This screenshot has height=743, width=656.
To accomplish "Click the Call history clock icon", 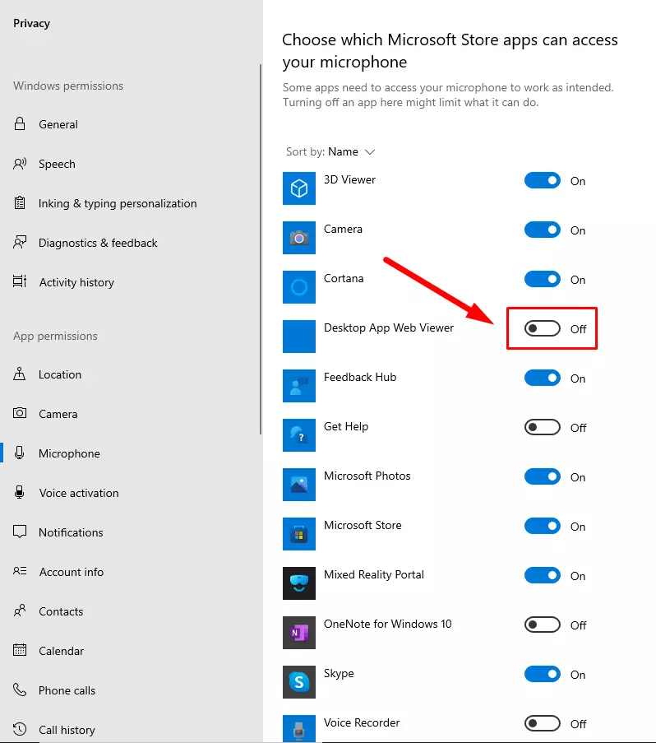I will click(20, 729).
